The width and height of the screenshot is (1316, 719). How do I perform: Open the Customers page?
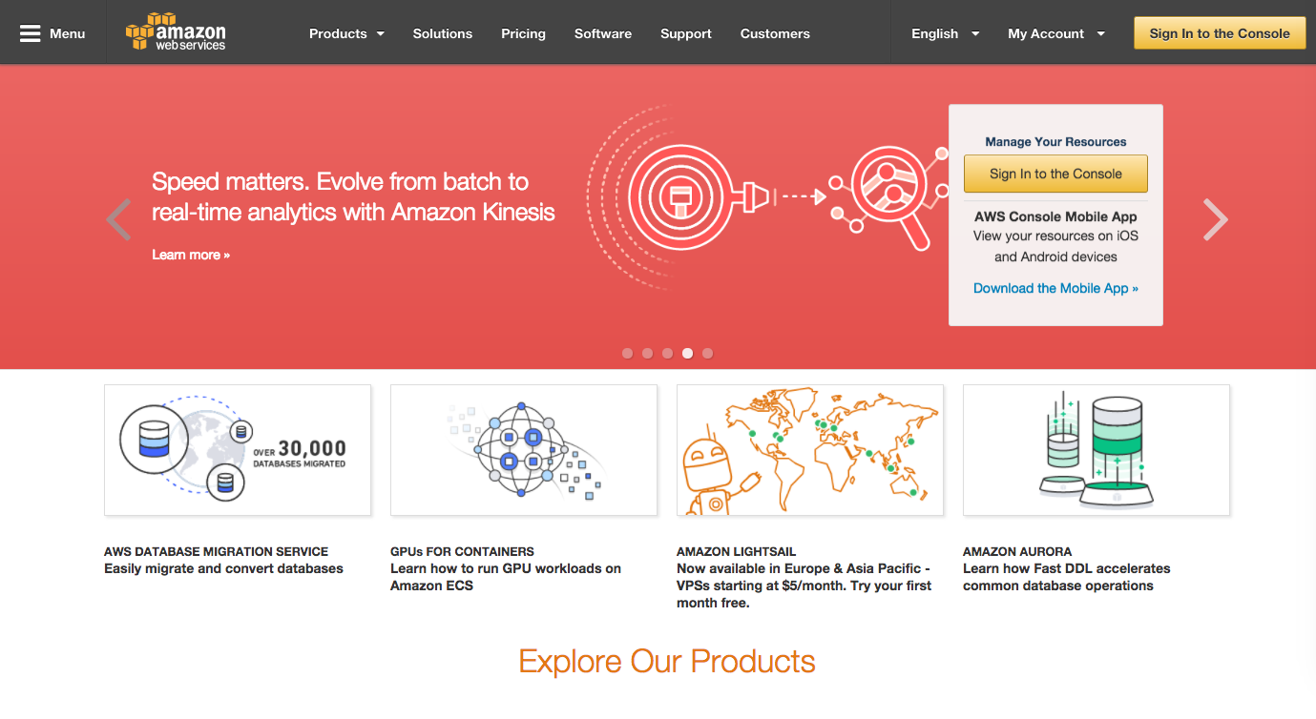click(x=775, y=33)
